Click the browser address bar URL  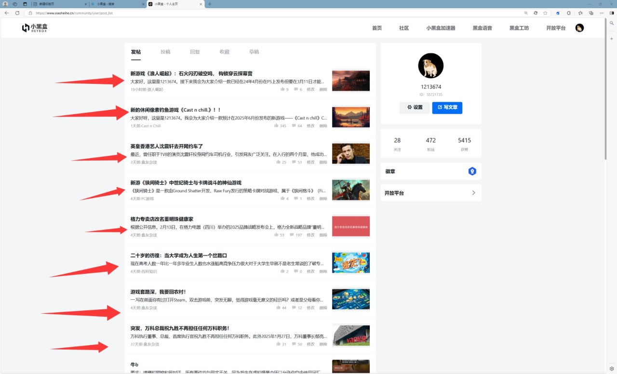point(74,13)
